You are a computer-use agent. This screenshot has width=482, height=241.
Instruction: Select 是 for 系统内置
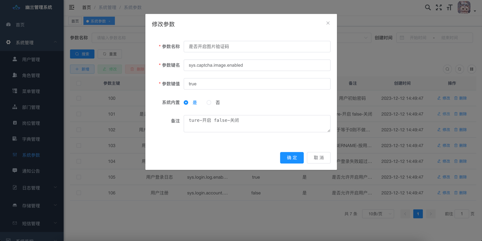coord(190,103)
